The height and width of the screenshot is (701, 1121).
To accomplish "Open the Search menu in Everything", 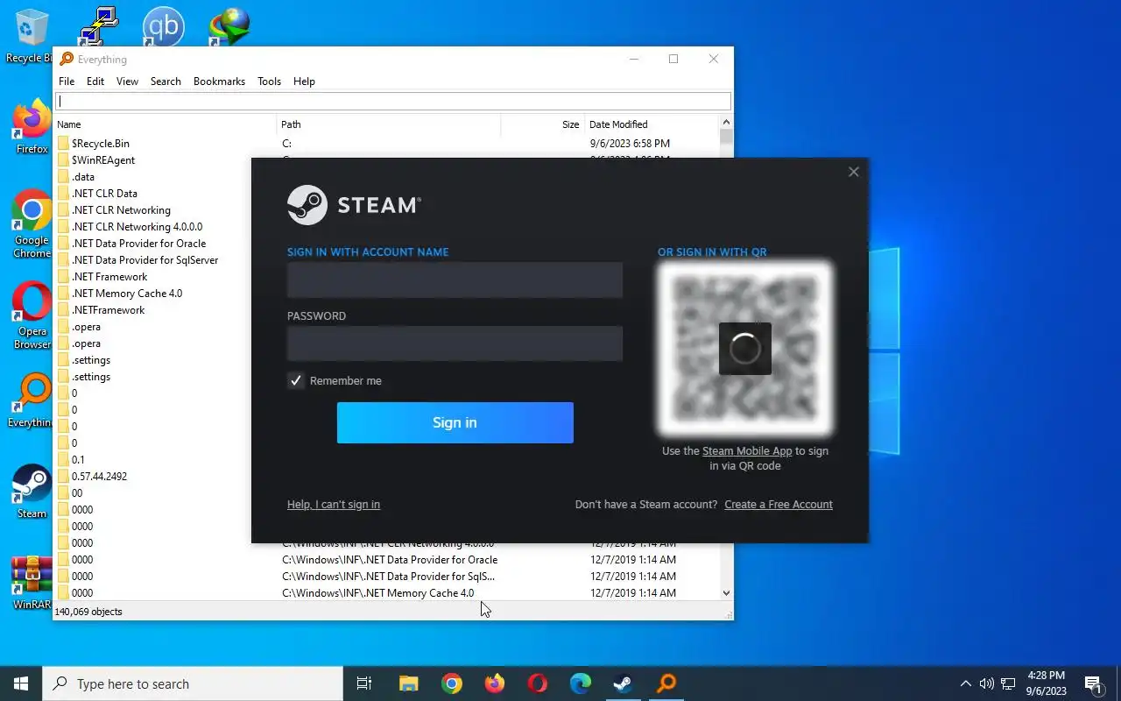I will tap(166, 81).
